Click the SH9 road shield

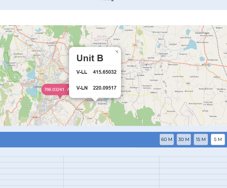pyautogui.click(x=135, y=45)
